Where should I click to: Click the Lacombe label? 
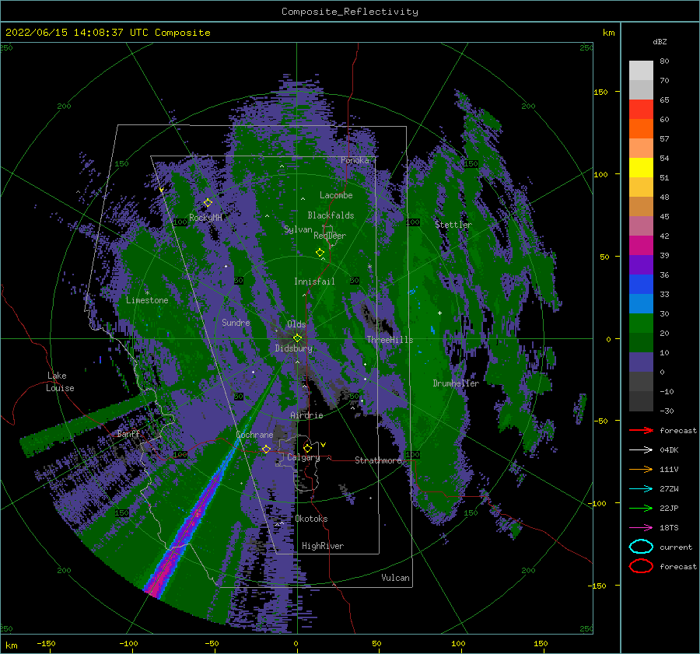pos(336,195)
